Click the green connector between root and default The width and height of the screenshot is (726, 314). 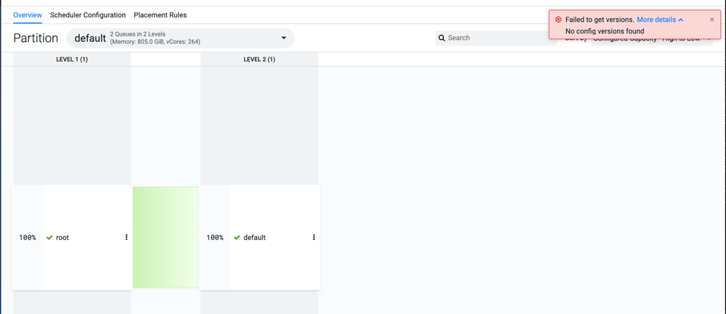click(166, 237)
